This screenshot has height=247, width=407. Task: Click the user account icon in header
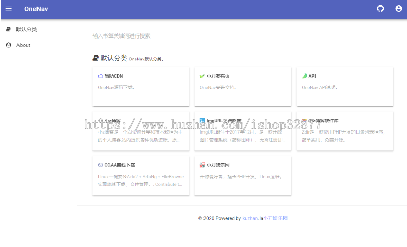tap(399, 9)
